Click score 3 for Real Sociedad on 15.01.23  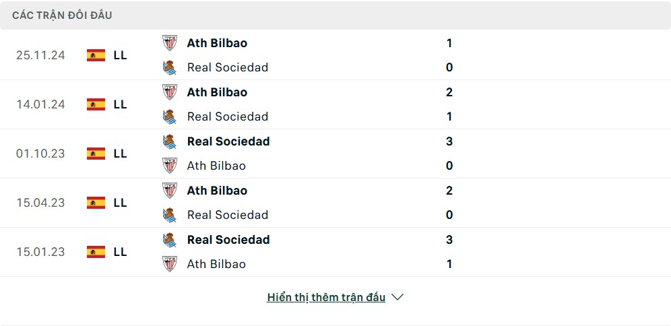tap(449, 240)
